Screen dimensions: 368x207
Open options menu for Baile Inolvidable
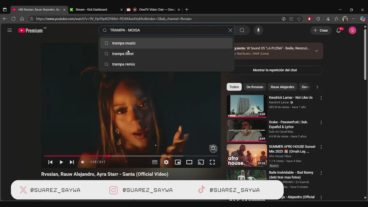[321, 173]
